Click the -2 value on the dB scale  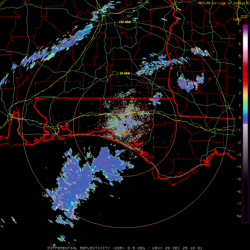click(x=239, y=142)
